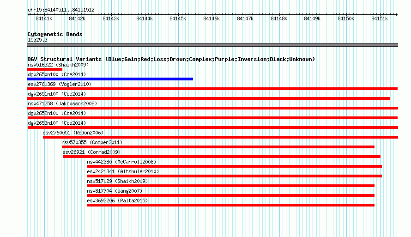Screen dimensions: 411x237
Task: Select the red nsv817704 loss bar
Action: click(x=231, y=195)
